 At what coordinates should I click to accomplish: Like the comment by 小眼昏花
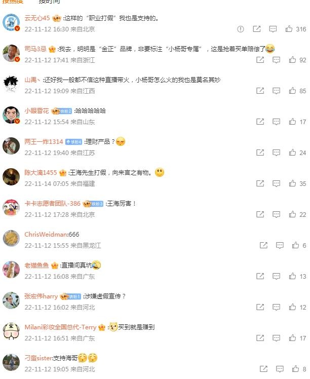292,122
